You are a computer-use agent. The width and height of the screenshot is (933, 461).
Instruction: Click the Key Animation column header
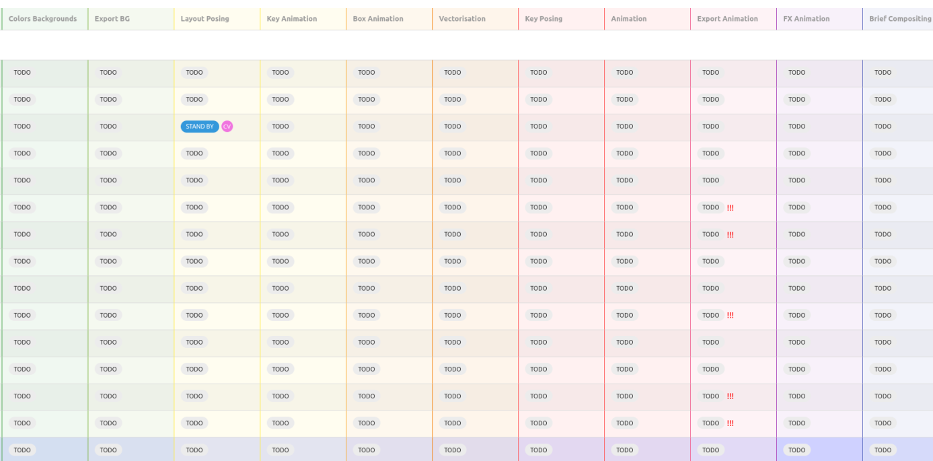[292, 19]
